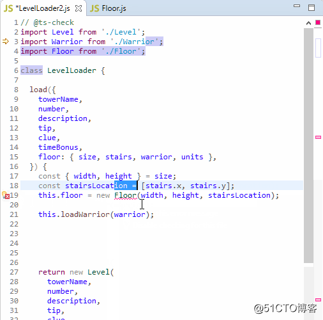Click 'this.loadWarrior(warrior);' on line 21

pyautogui.click(x=96, y=214)
